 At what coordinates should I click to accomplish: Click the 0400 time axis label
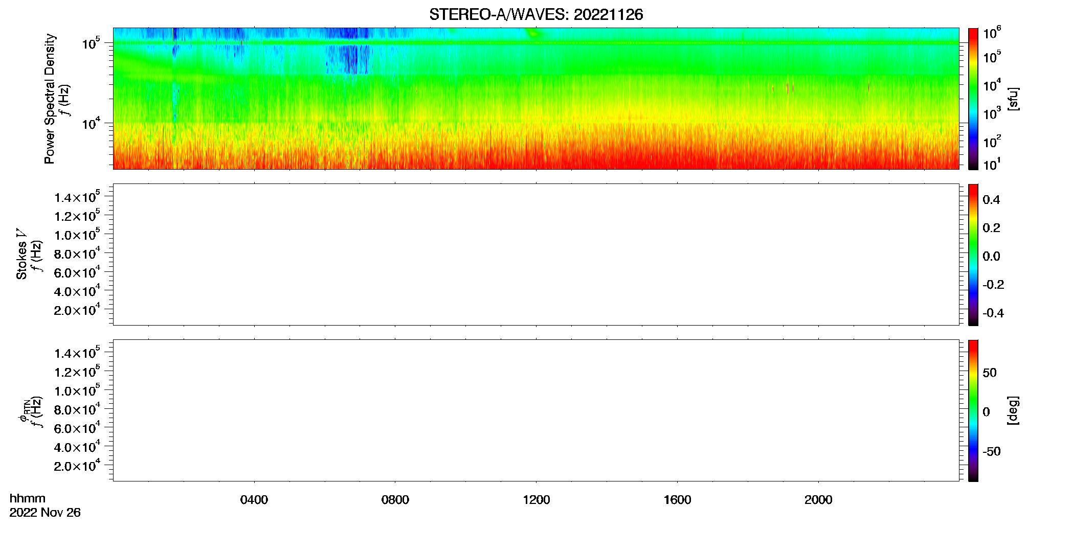(x=254, y=500)
